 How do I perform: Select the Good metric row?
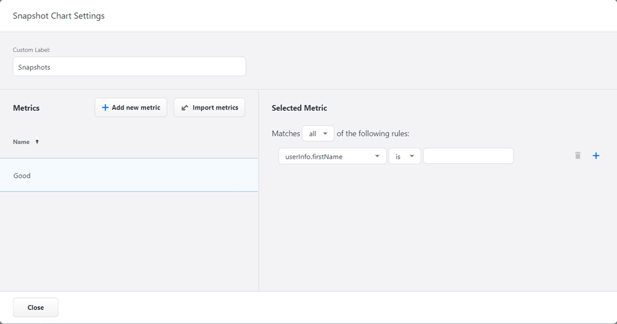(x=129, y=176)
